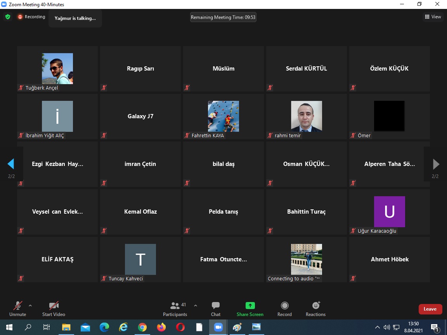Click the red Recording indicator

(x=31, y=17)
